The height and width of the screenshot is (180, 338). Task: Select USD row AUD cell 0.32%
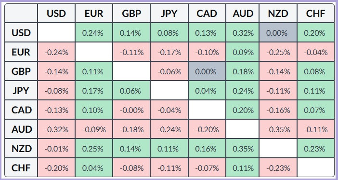[x=243, y=33]
